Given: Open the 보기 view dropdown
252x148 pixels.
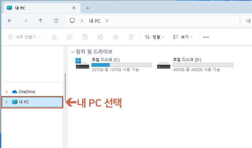Looking at the screenshot, I should [x=183, y=37].
